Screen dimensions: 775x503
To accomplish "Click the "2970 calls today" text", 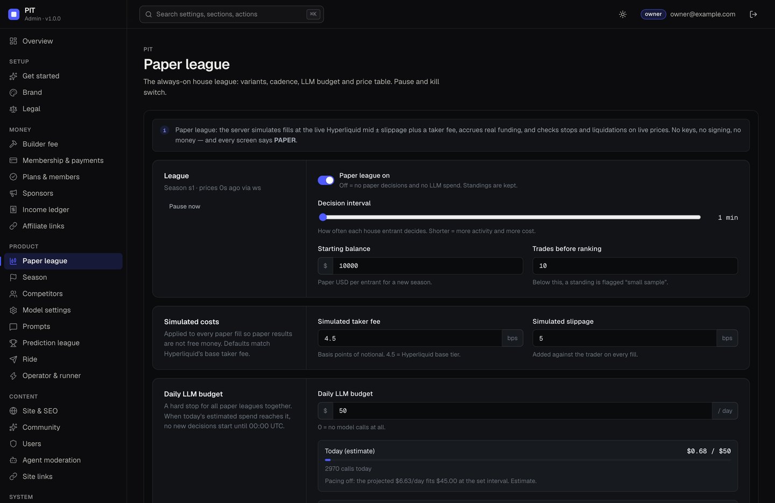I will coord(348,469).
